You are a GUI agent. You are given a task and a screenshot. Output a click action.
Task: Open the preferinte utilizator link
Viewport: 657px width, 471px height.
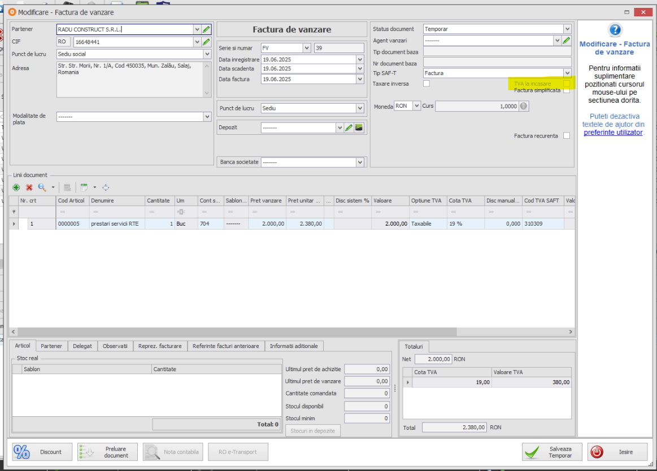coord(613,132)
